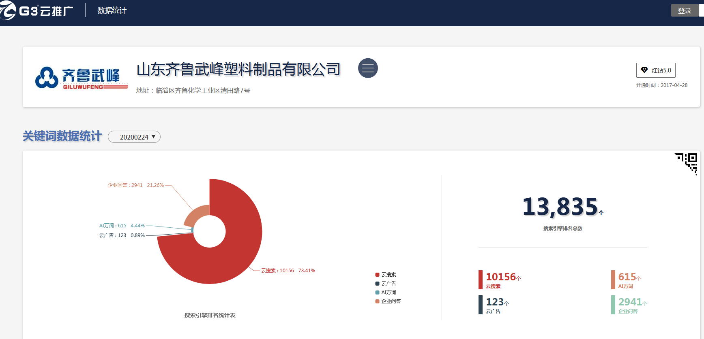Click the company name 山东齐鲁武峰塑料制品有限公司
The width and height of the screenshot is (704, 339).
click(x=238, y=69)
